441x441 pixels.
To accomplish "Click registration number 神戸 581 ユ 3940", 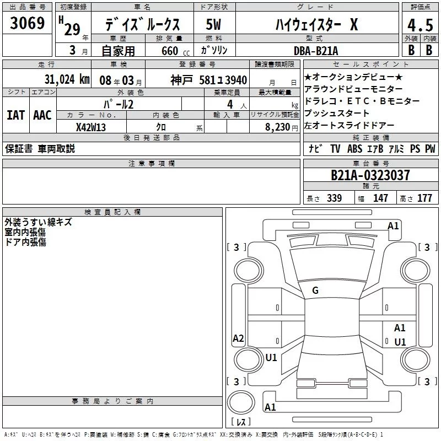I will tap(209, 80).
